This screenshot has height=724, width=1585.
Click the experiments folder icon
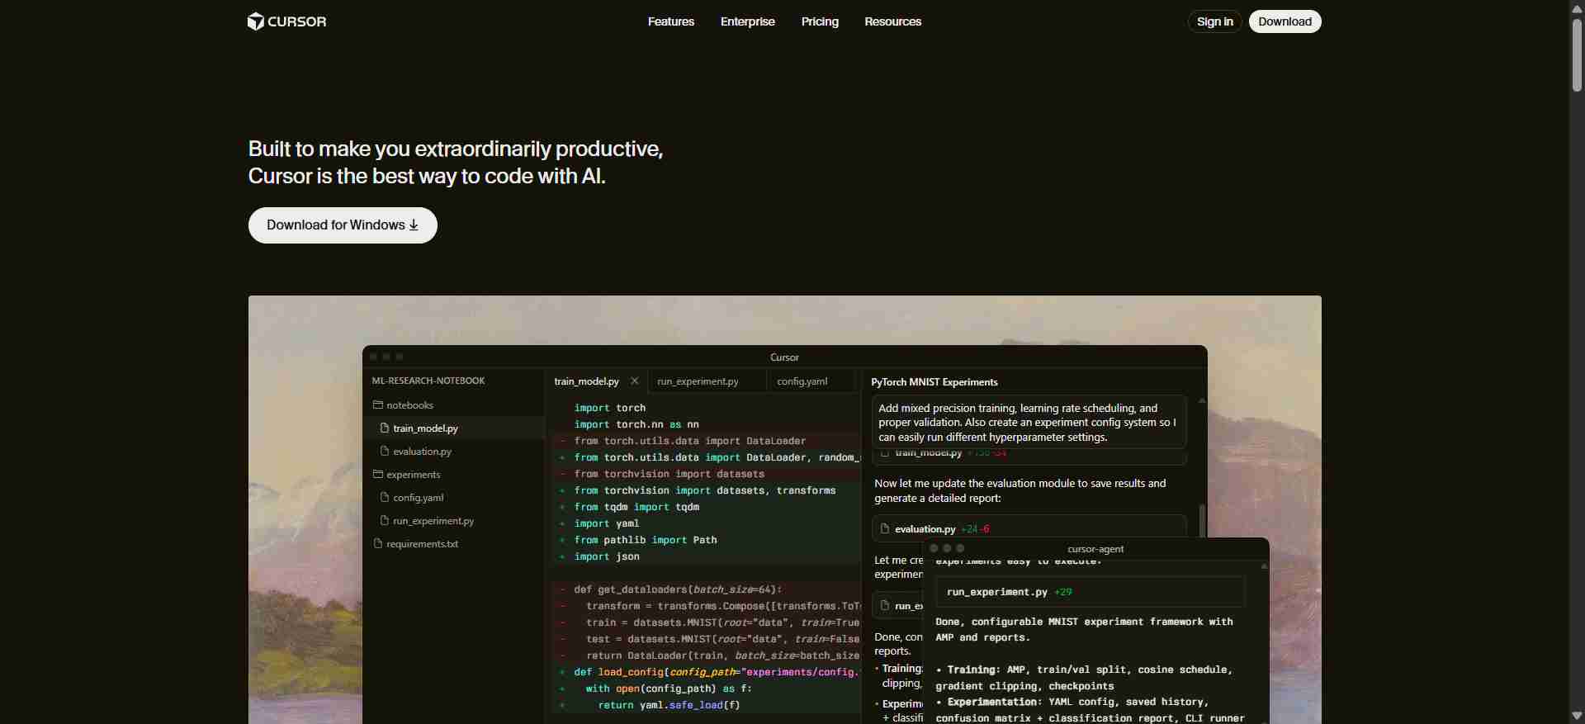tap(378, 475)
